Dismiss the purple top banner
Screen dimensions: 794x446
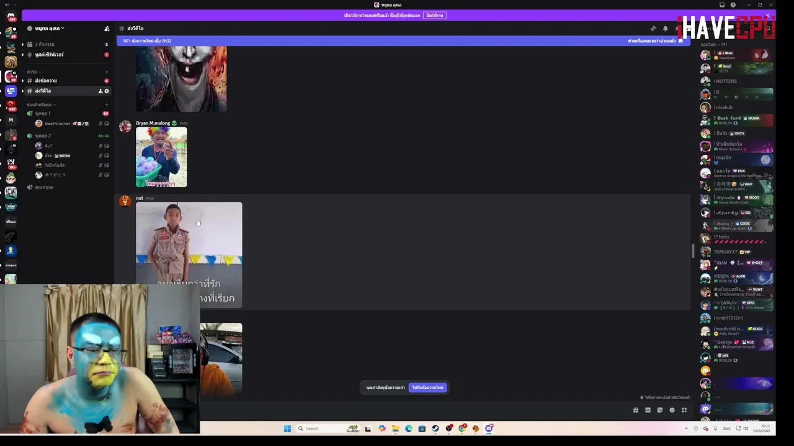767,15
